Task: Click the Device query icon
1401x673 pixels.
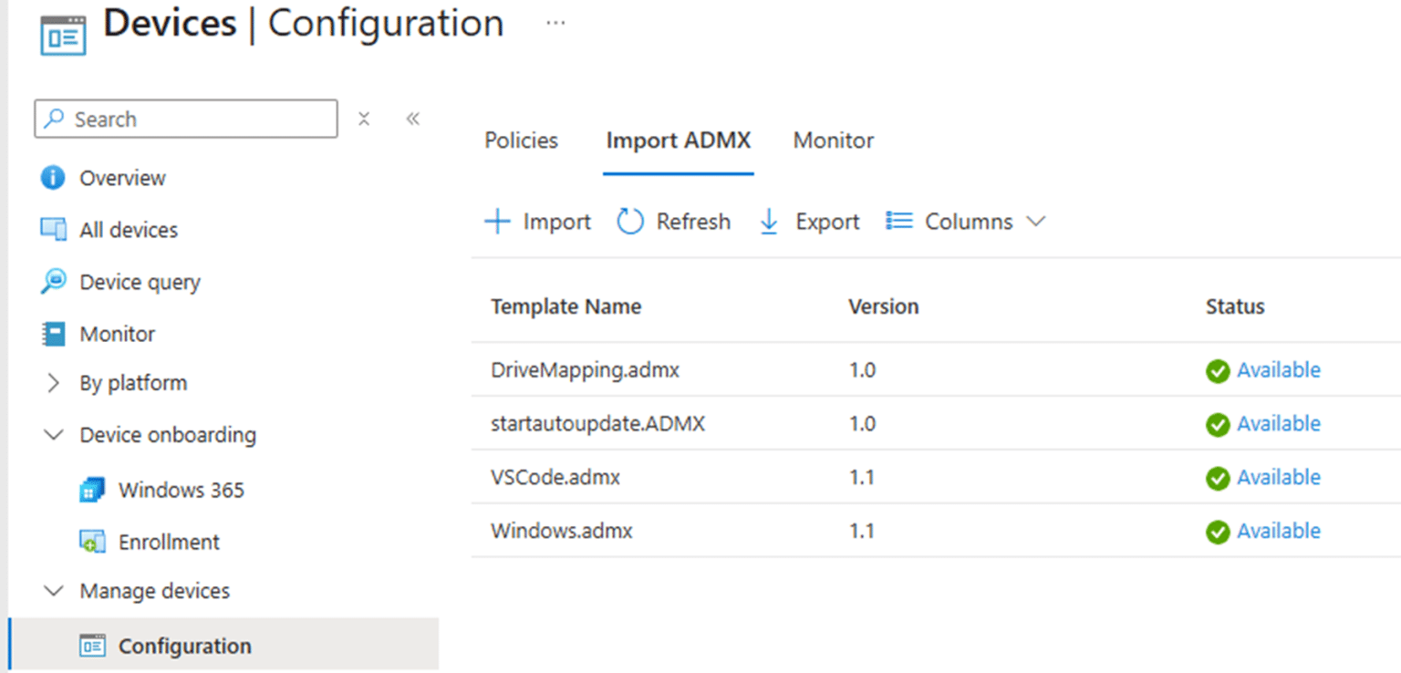Action: coord(54,282)
